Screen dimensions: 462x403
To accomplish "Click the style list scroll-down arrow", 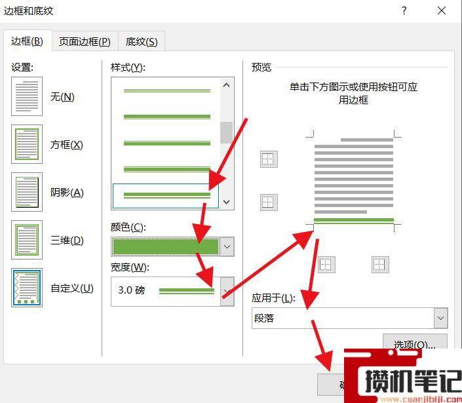I will 227,202.
